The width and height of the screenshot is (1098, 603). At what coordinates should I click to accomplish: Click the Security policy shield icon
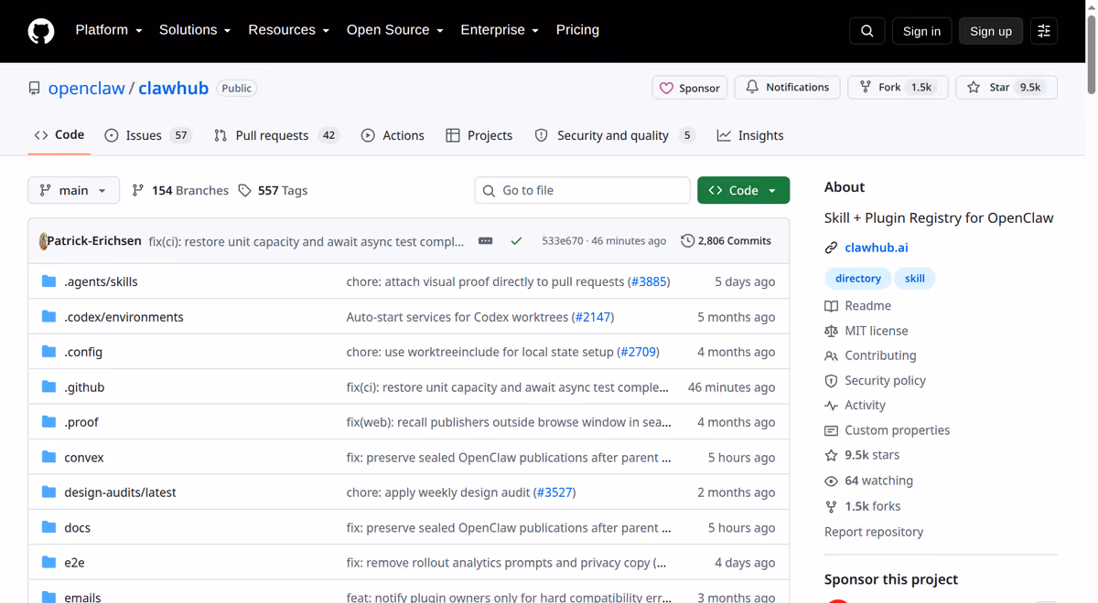tap(831, 381)
